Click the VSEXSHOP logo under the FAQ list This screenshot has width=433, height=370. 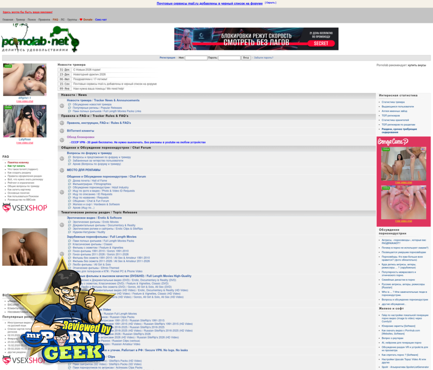point(25,208)
